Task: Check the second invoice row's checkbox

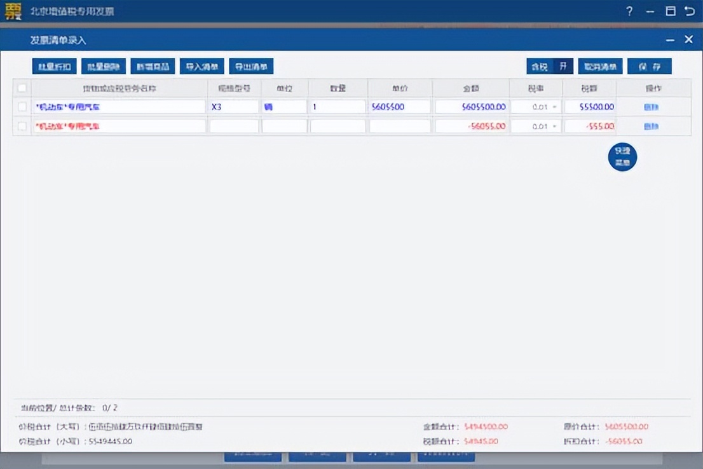Action: click(x=21, y=125)
